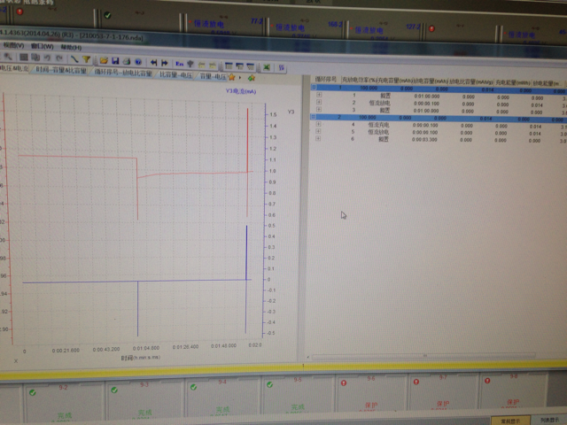Go to next with the right arrow icon

coord(165,63)
